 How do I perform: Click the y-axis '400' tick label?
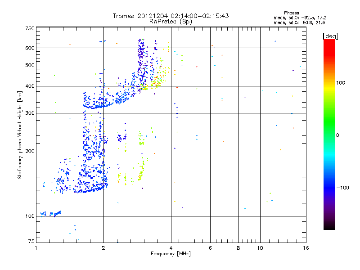point(30,86)
